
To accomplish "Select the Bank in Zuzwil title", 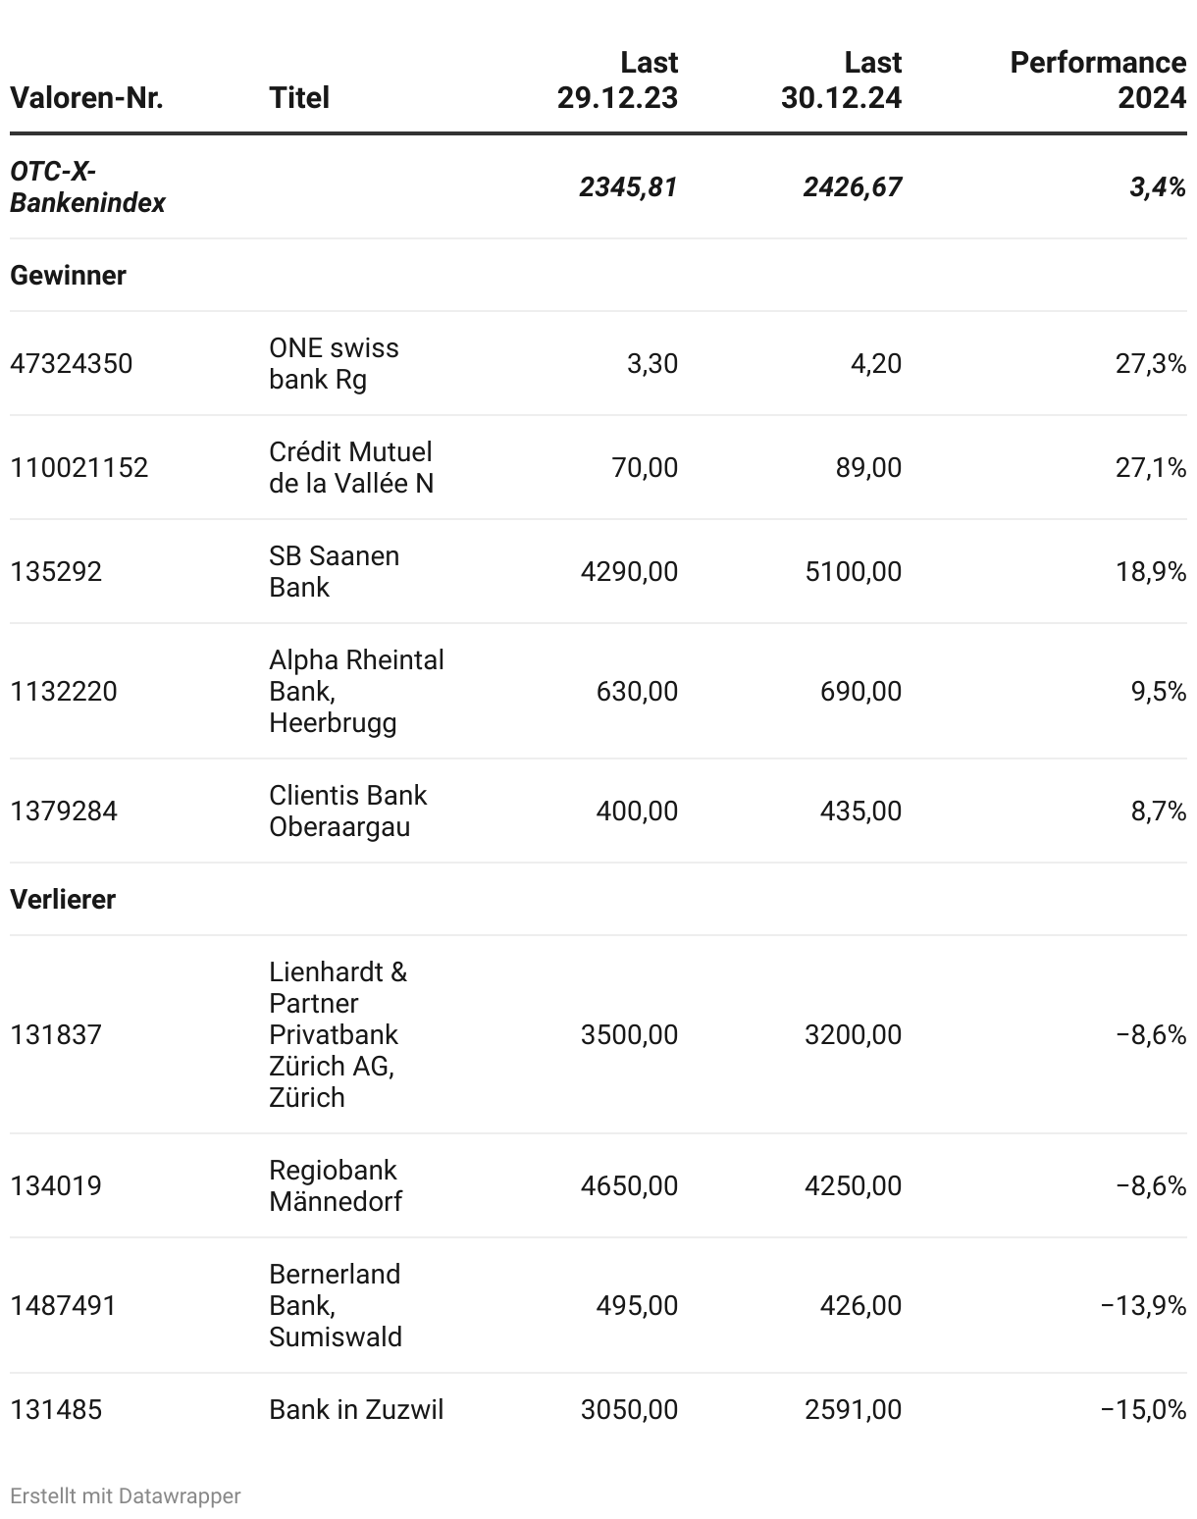I will click(x=356, y=1410).
